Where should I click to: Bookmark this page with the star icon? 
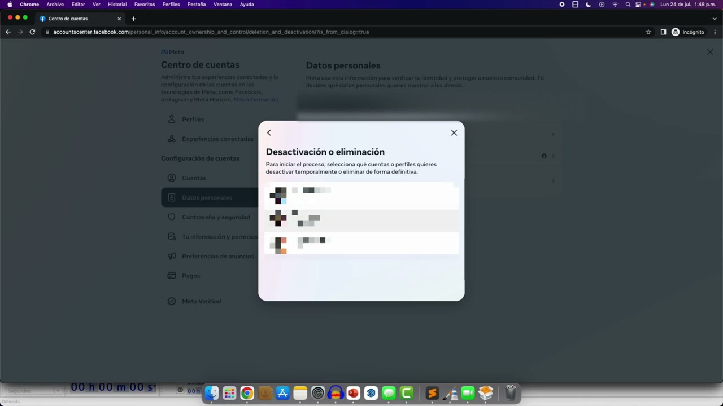coord(648,32)
